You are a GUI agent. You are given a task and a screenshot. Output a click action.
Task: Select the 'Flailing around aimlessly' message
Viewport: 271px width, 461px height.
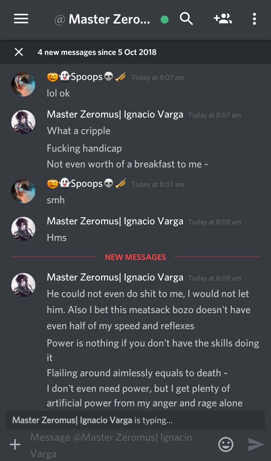pyautogui.click(x=137, y=373)
